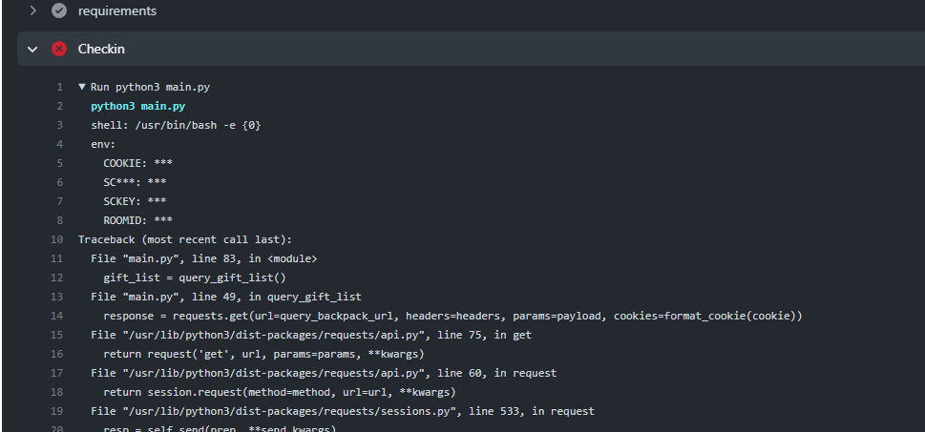The width and height of the screenshot is (925, 432).
Task: Select log line number 1
Action: [59, 87]
